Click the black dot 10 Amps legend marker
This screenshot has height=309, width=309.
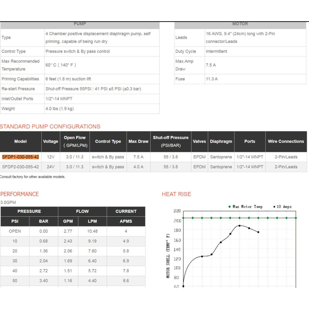pos(274,207)
